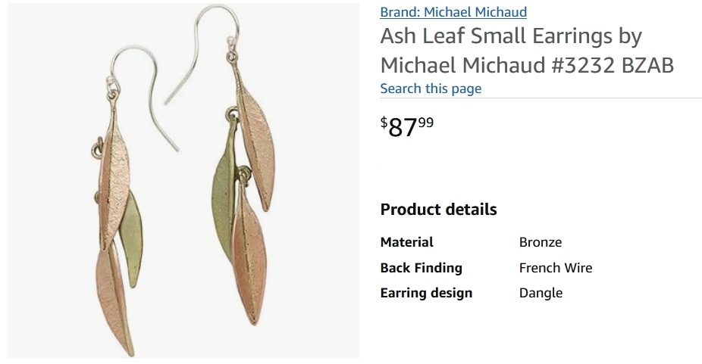
Task: Select the Earring design label
Action: pos(426,293)
